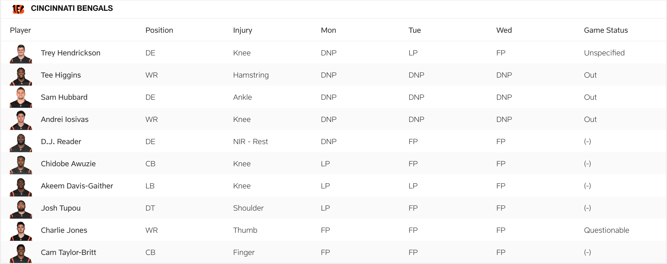The height and width of the screenshot is (264, 667).
Task: Click D.J. Reader's headshot
Action: 21,143
